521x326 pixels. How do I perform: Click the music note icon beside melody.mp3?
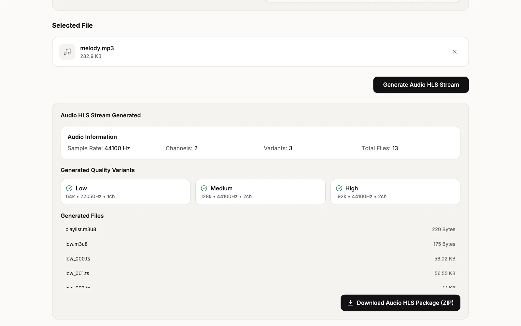(67, 52)
